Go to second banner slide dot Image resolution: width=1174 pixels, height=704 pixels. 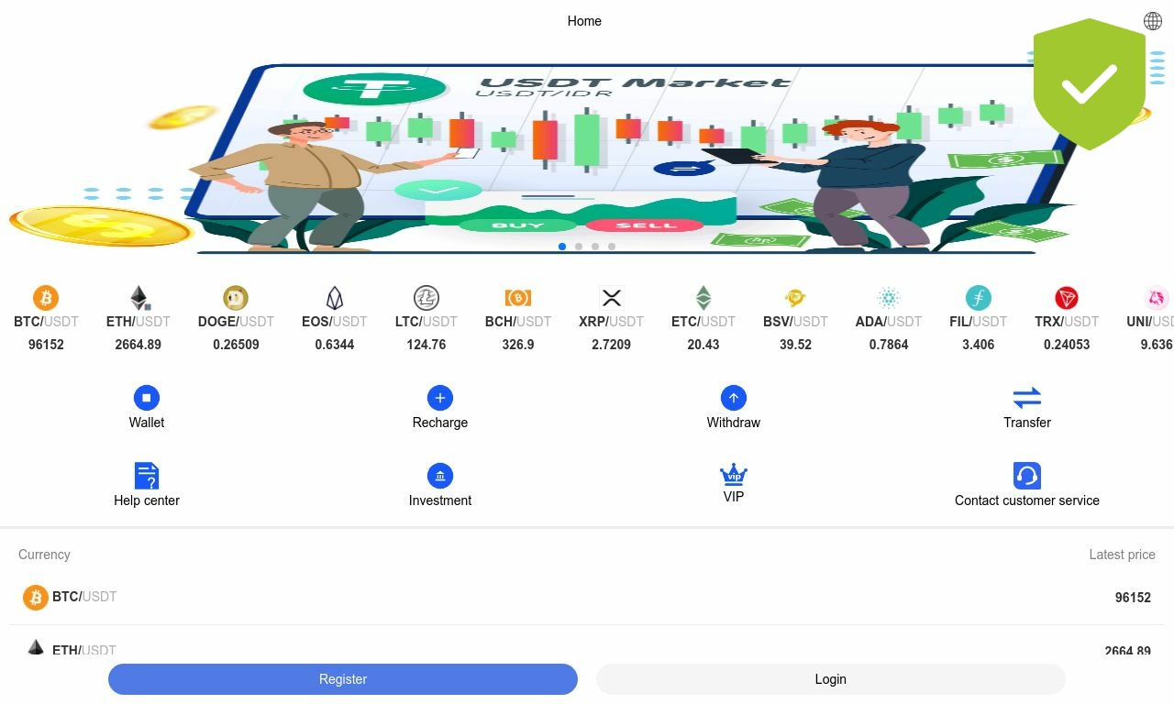pyautogui.click(x=579, y=247)
